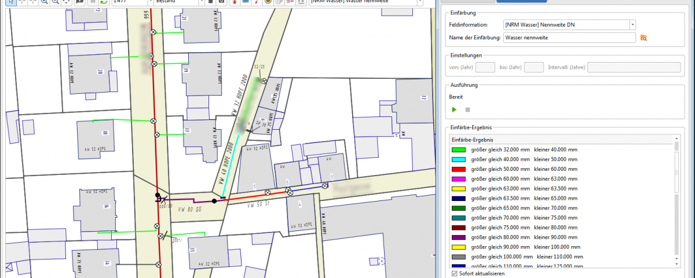
Task: Open the folder search icon beside Wasser nennweite
Action: point(643,38)
